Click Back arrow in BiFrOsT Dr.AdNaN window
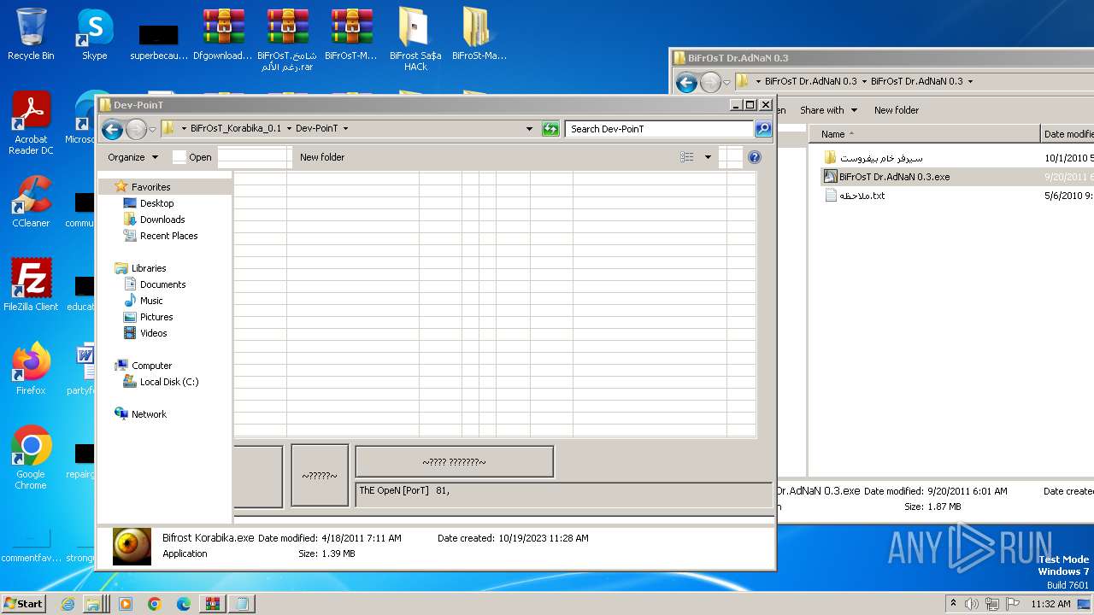Viewport: 1094px width, 615px height. (x=686, y=82)
